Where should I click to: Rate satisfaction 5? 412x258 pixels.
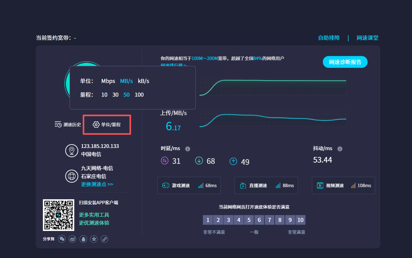pyautogui.click(x=249, y=220)
